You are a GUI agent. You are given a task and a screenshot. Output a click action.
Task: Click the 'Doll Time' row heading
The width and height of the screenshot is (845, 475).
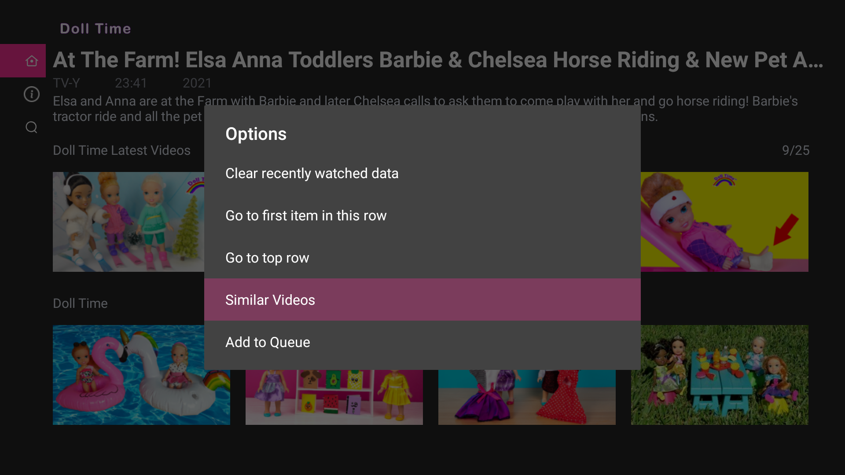pos(80,303)
